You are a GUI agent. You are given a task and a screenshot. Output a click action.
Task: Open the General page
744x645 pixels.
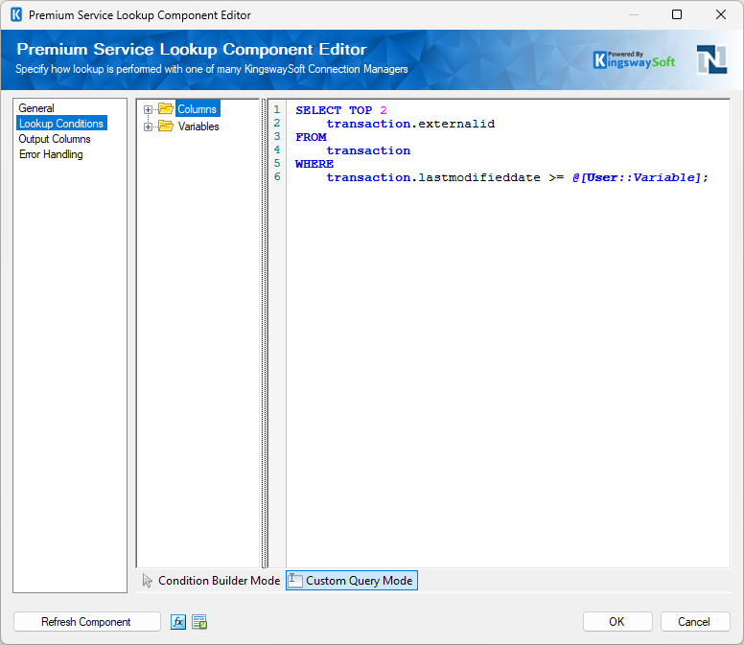click(x=36, y=108)
